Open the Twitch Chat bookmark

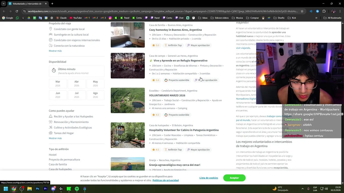click(179, 18)
